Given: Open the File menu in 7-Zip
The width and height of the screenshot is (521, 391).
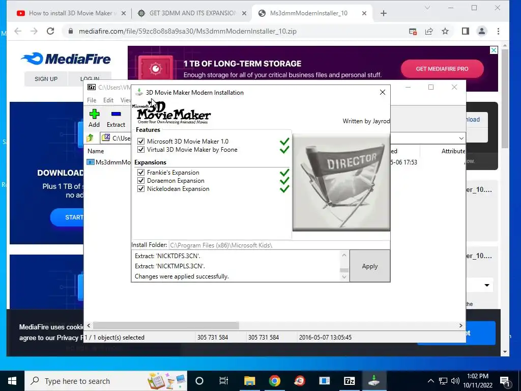Looking at the screenshot, I should 92,100.
